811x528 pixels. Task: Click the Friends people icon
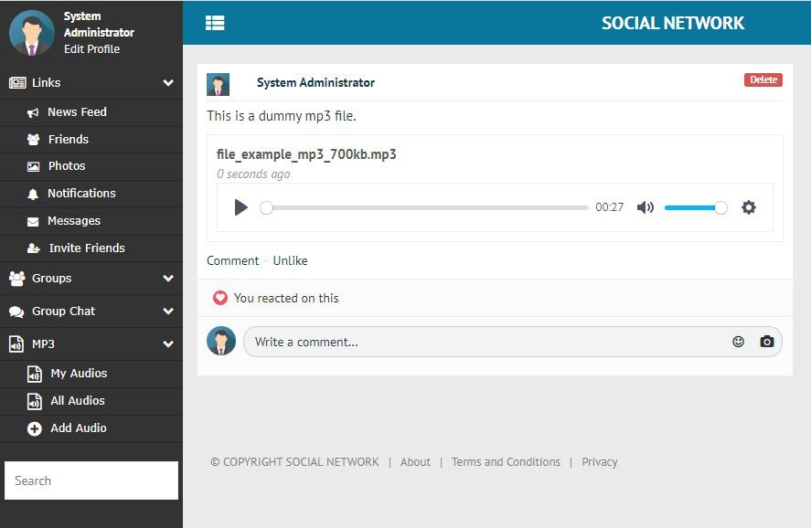pyautogui.click(x=33, y=140)
